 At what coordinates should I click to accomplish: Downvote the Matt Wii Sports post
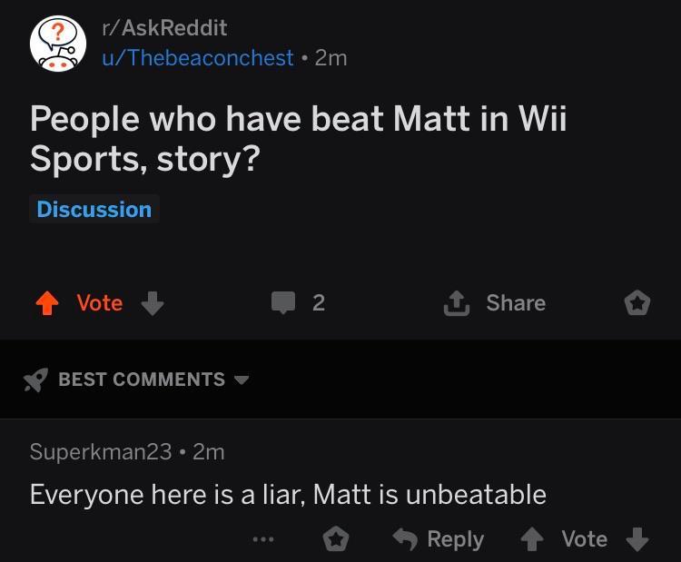coord(153,303)
